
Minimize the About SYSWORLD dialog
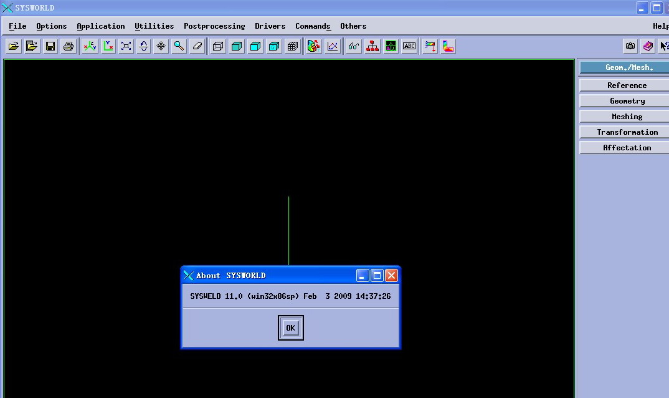click(363, 276)
